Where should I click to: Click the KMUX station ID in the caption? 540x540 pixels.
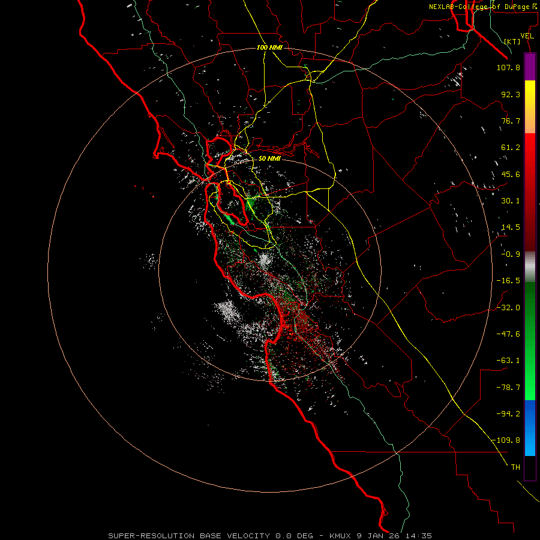[340, 536]
